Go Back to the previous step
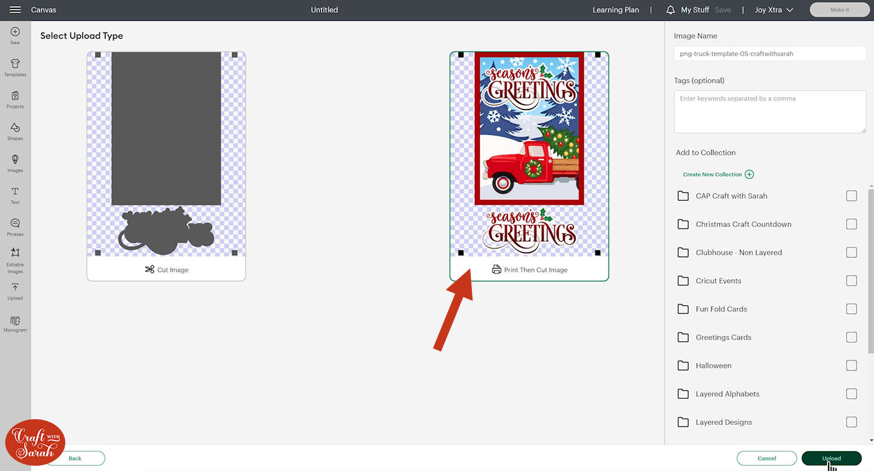The height and width of the screenshot is (471, 874). tap(75, 458)
